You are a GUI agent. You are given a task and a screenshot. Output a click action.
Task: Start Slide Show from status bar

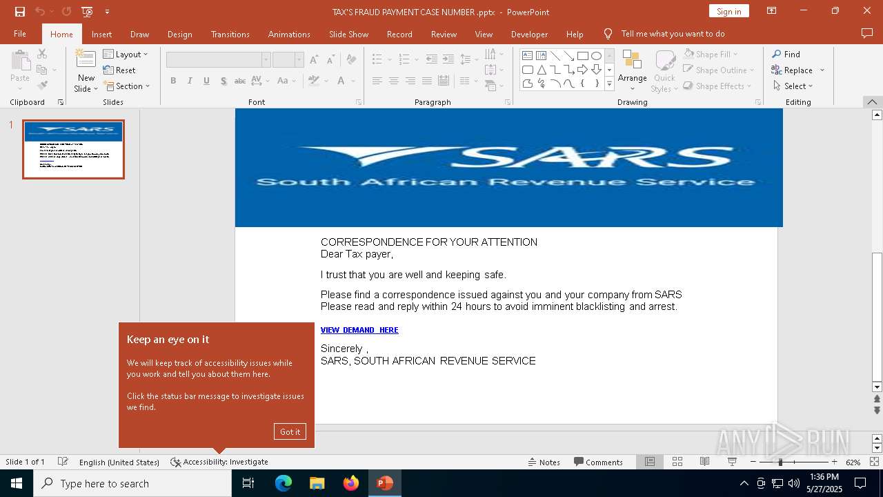point(732,462)
